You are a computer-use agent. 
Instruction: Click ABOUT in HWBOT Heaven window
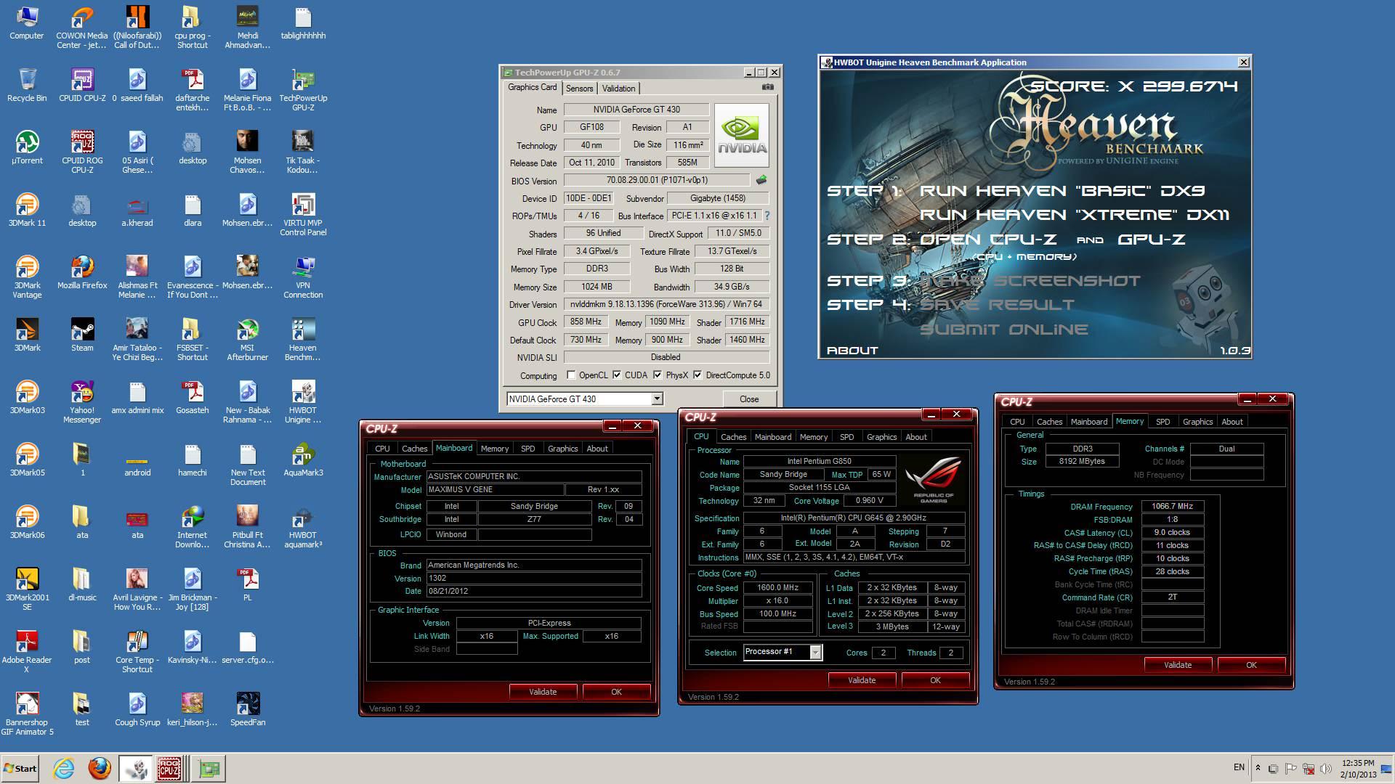point(852,351)
